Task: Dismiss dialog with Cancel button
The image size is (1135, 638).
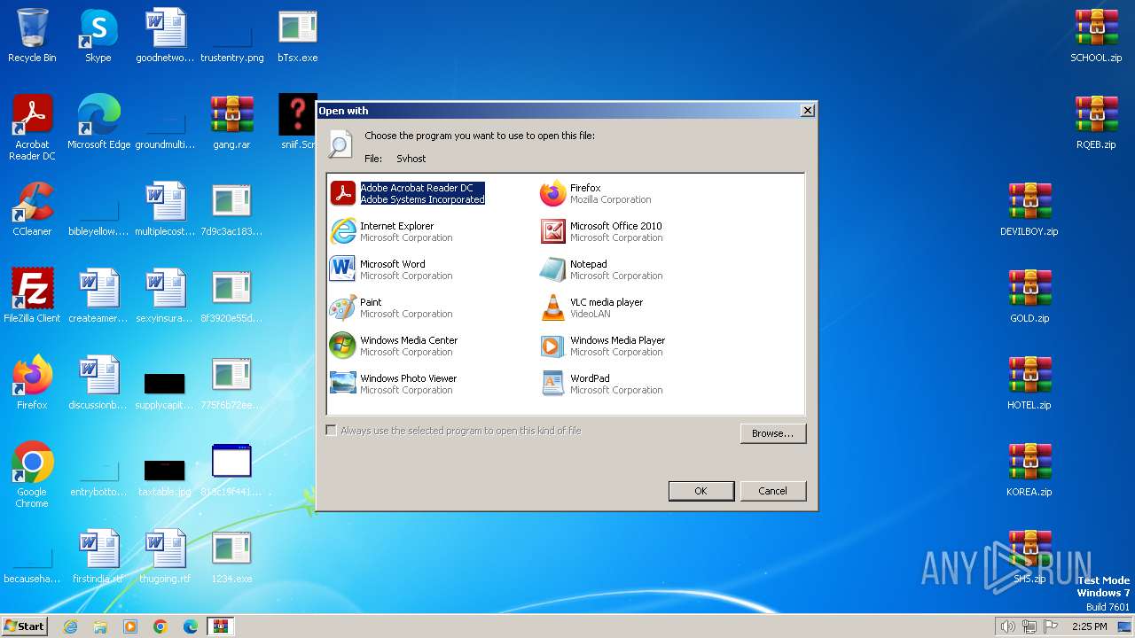Action: click(x=772, y=491)
